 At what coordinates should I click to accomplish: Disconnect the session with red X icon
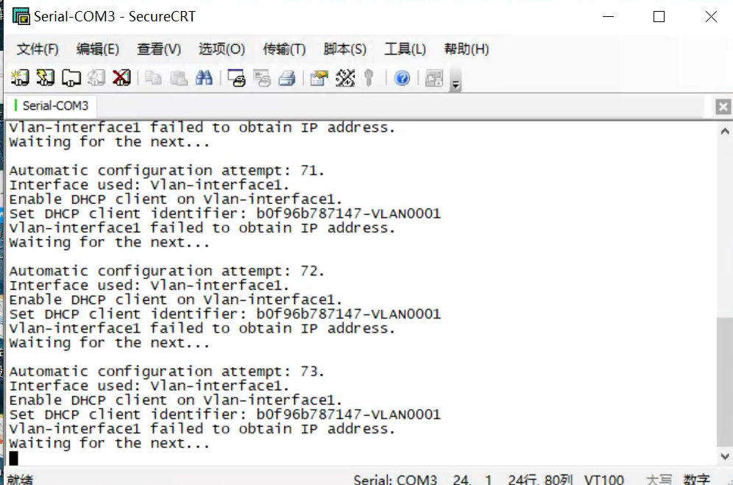(121, 78)
